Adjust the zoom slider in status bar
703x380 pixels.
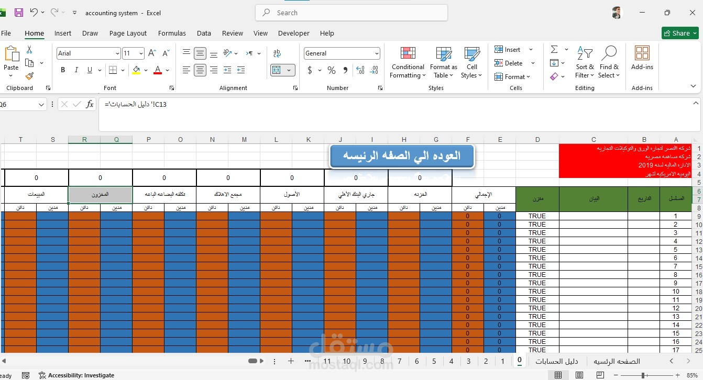tap(643, 375)
